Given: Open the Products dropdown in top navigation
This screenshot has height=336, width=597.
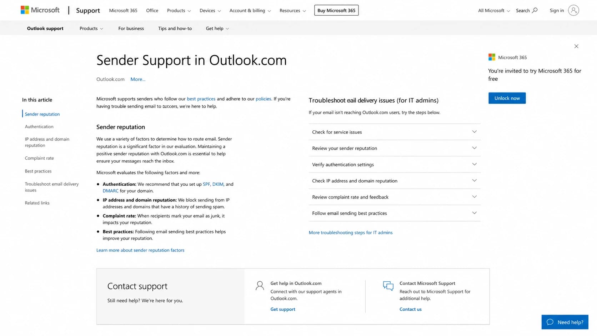Looking at the screenshot, I should pos(179,10).
